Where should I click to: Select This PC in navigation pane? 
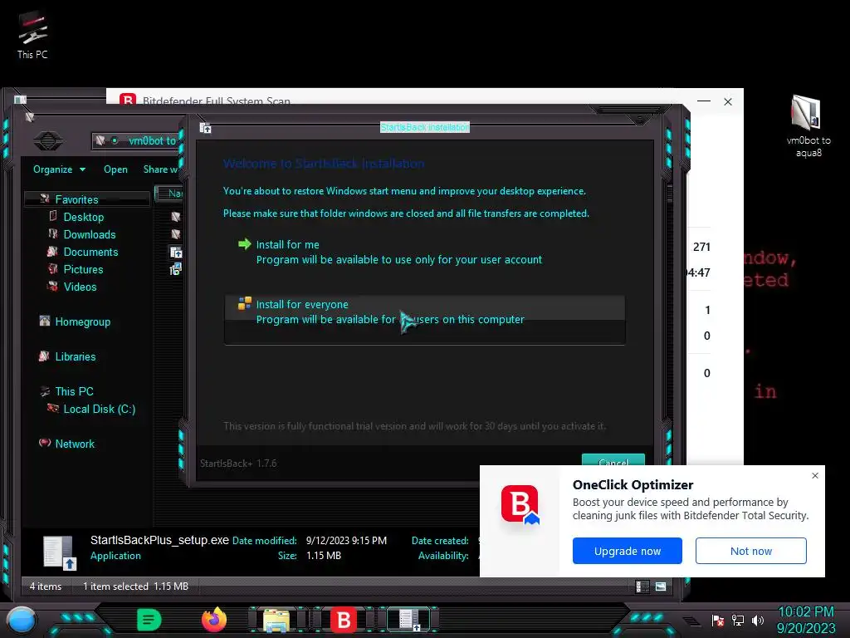pos(74,391)
